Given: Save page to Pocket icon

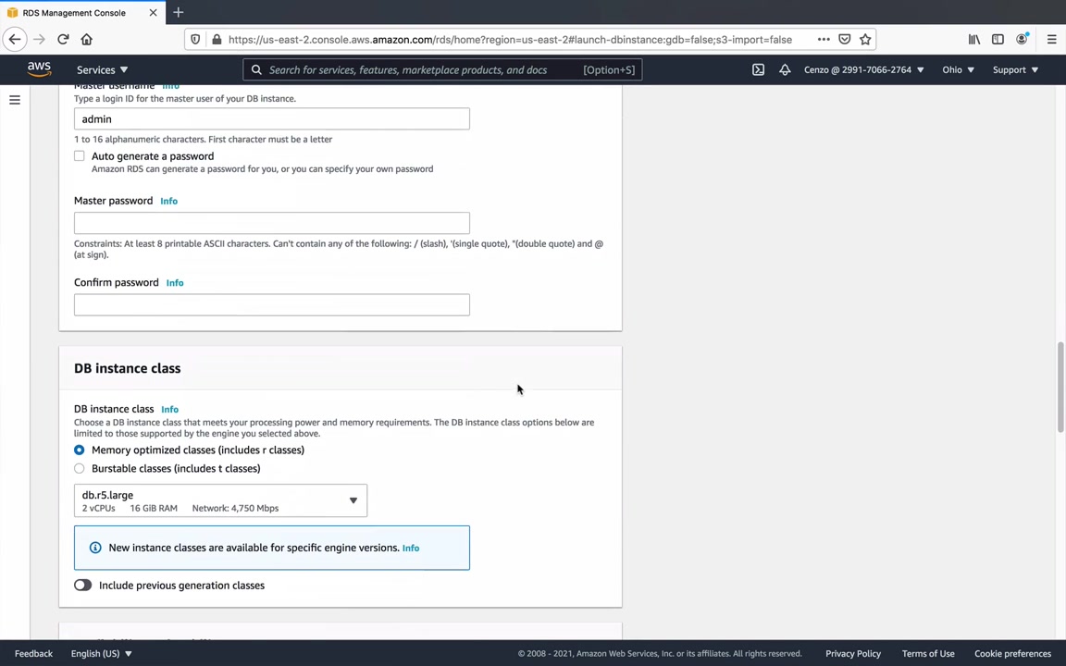Looking at the screenshot, I should tap(844, 40).
